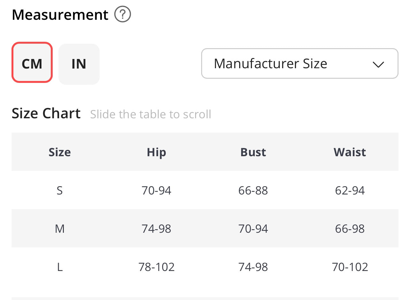Click the Hip column header
The image size is (410, 300).
pos(156,152)
